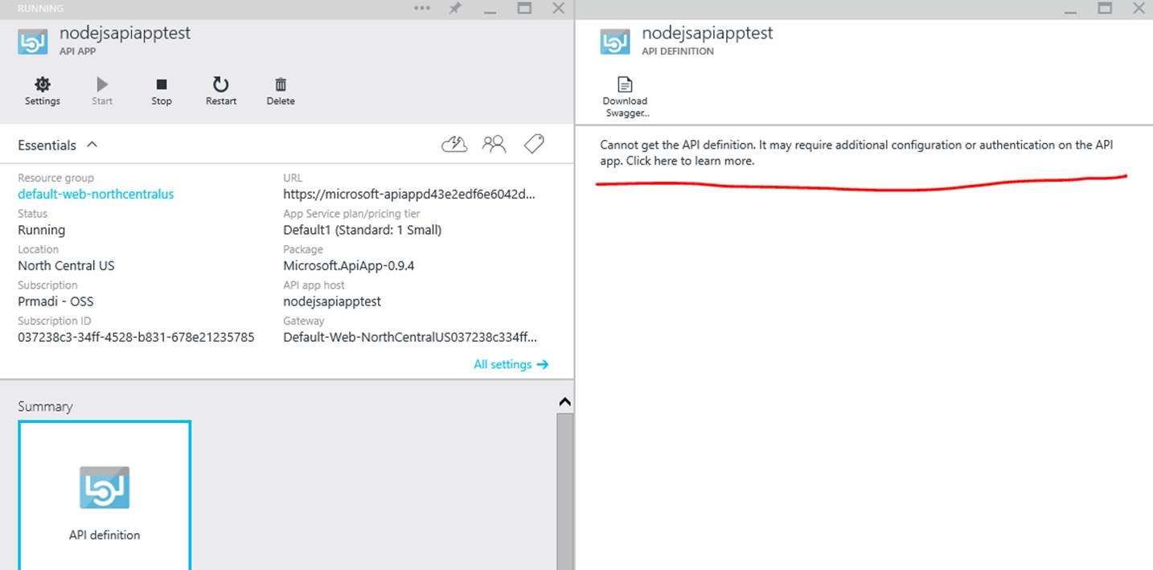Click the Essentials heading text

point(47,145)
